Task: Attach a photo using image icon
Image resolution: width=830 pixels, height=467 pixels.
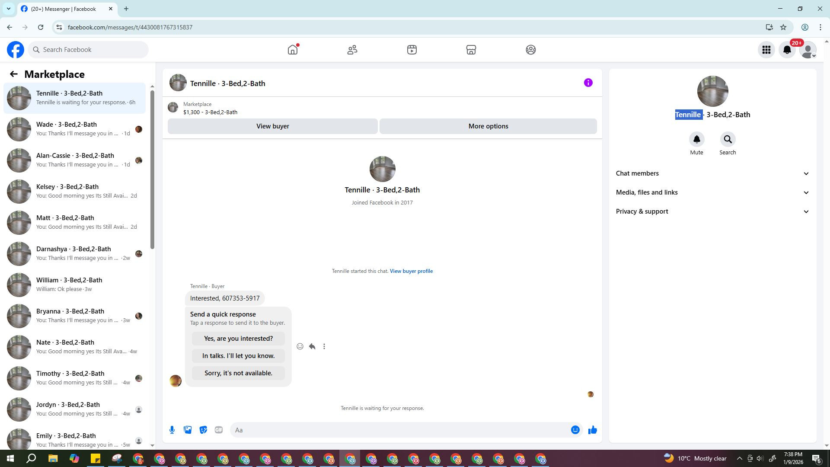Action: [x=188, y=430]
